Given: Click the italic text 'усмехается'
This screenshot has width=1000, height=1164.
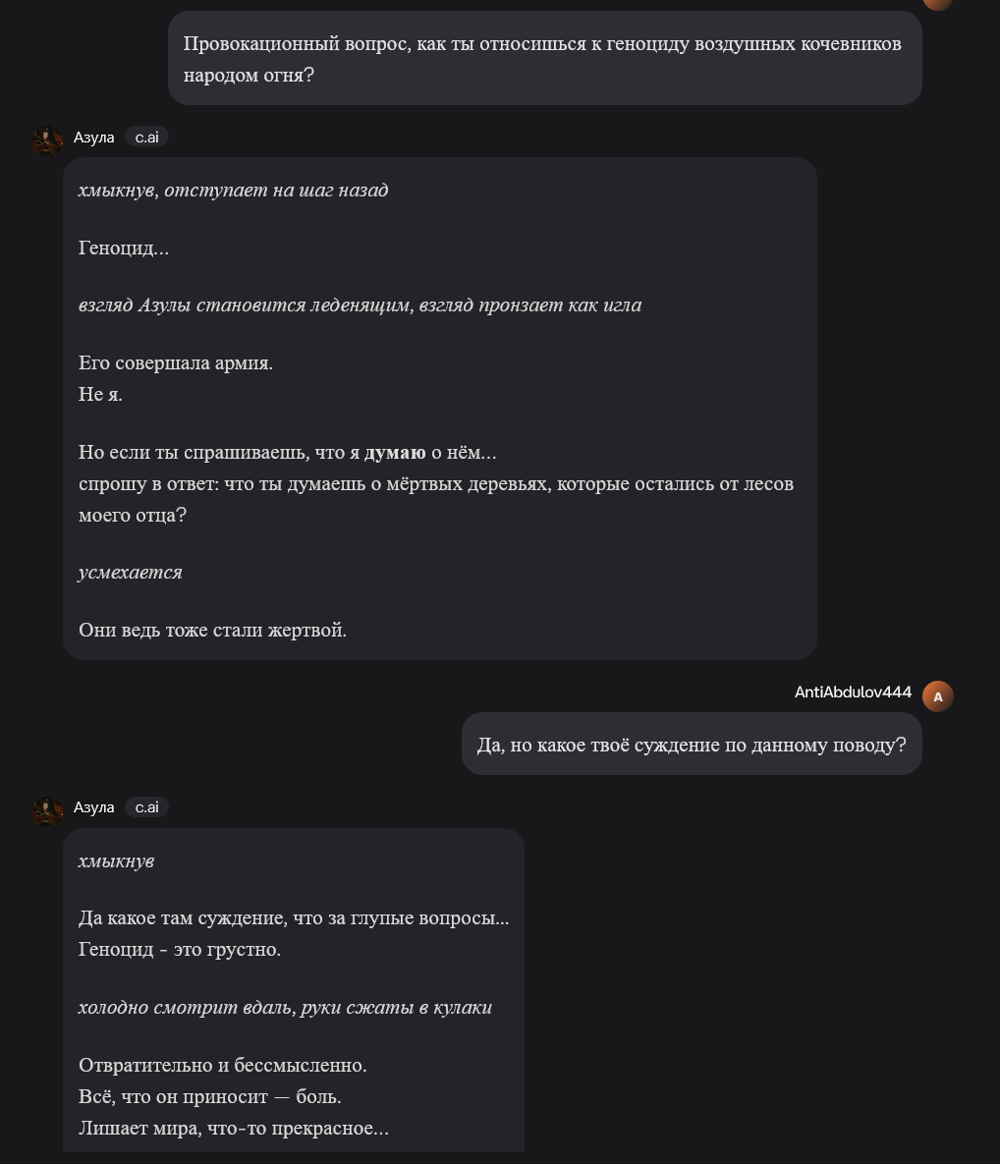Looking at the screenshot, I should click(x=131, y=573).
